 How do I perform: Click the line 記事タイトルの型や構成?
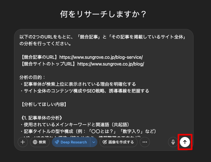88,131
